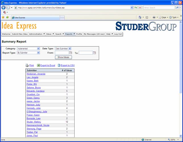Open submitter Green, Danny
Screen dimensions: 183x142
[33, 98]
